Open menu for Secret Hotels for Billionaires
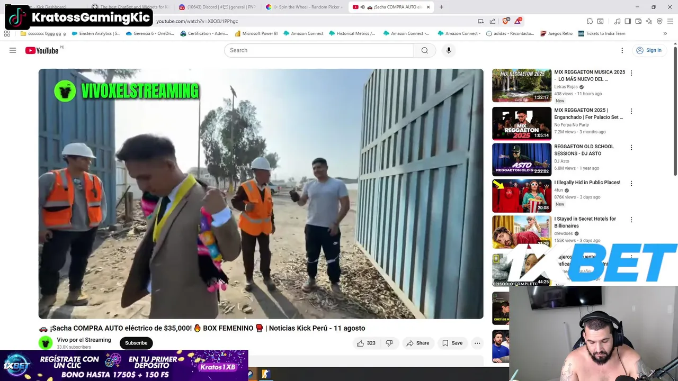The height and width of the screenshot is (381, 678). tap(631, 220)
